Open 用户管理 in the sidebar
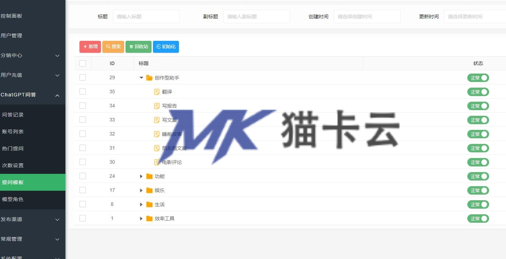 [33, 36]
